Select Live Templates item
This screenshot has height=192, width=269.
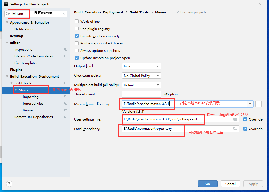tap(26, 63)
